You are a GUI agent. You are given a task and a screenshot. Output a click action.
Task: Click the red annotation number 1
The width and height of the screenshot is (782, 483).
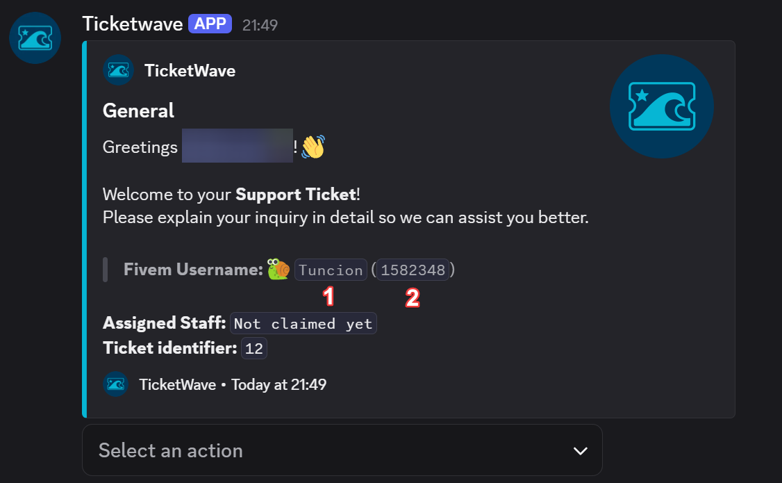pos(328,296)
